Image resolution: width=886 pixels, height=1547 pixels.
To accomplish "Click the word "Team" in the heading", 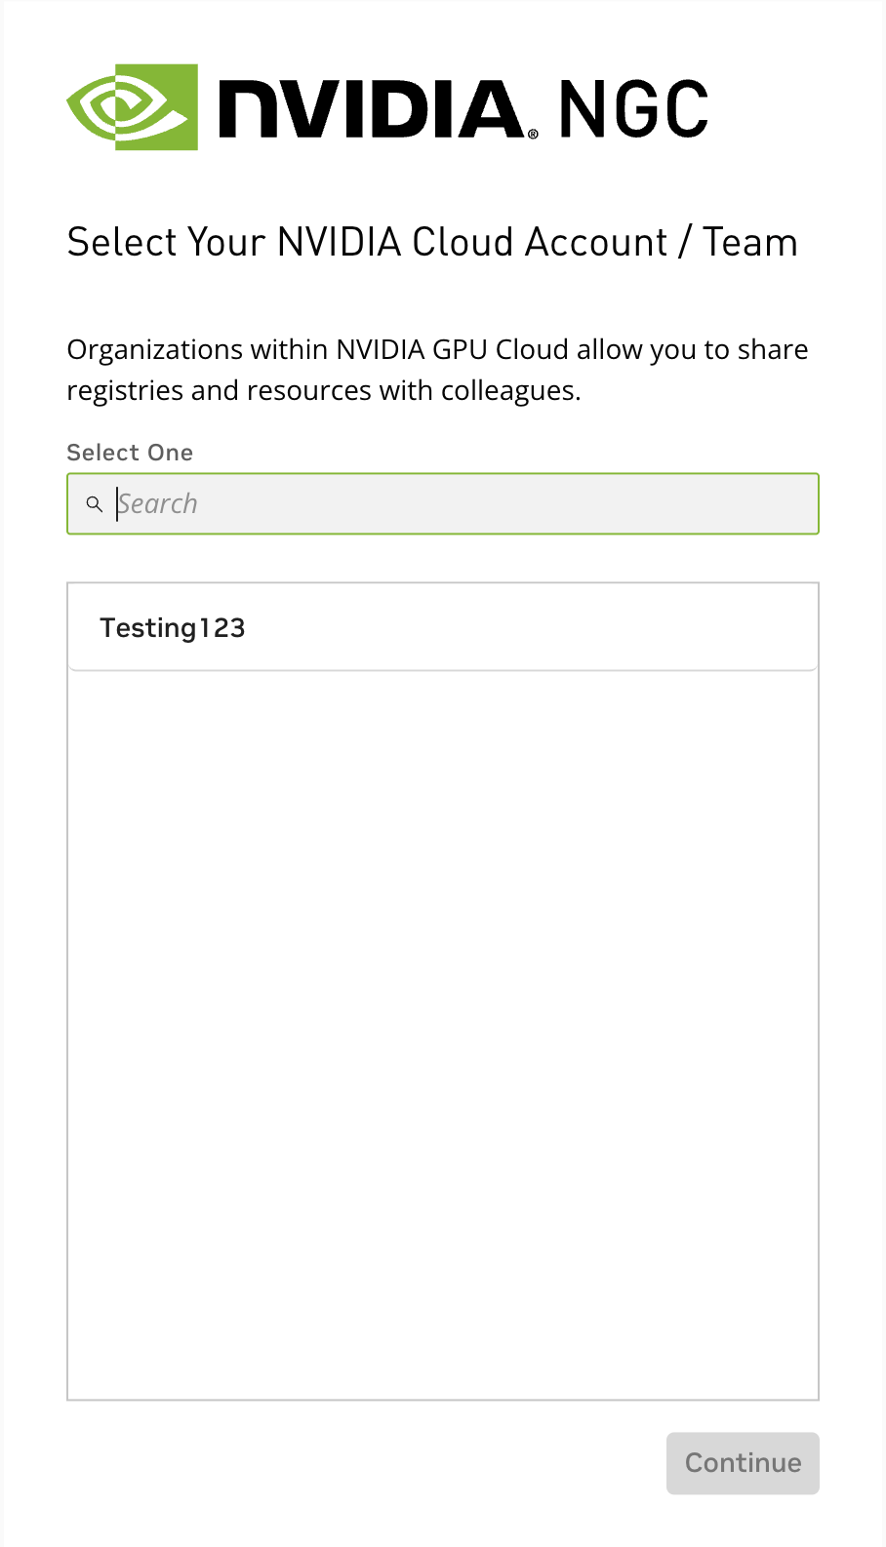I will pyautogui.click(x=750, y=242).
